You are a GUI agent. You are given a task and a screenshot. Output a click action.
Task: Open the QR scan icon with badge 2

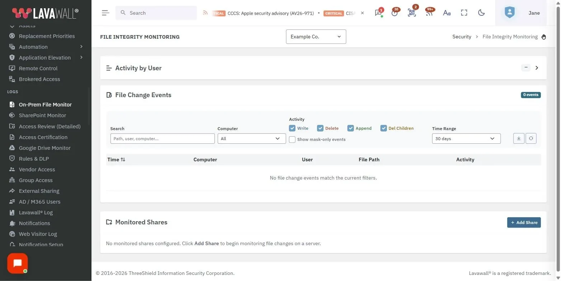412,13
